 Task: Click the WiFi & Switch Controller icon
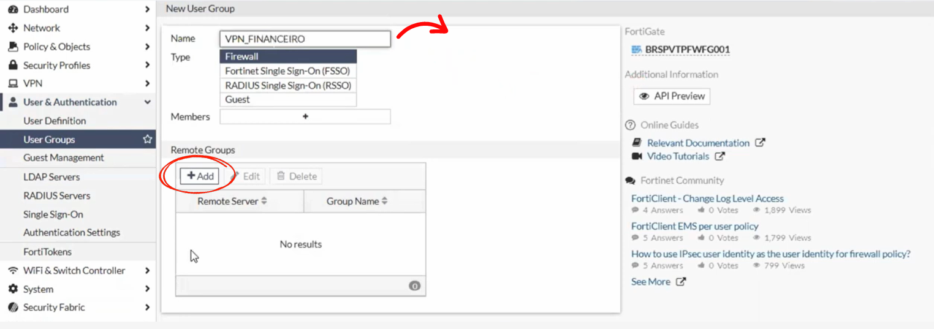pos(13,271)
